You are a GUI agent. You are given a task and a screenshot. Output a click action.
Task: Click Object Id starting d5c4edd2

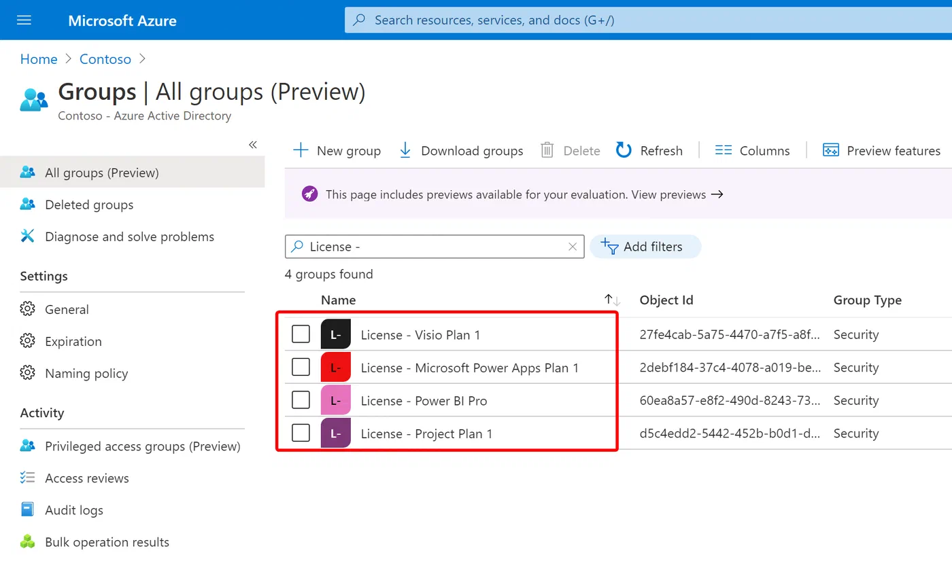(730, 433)
